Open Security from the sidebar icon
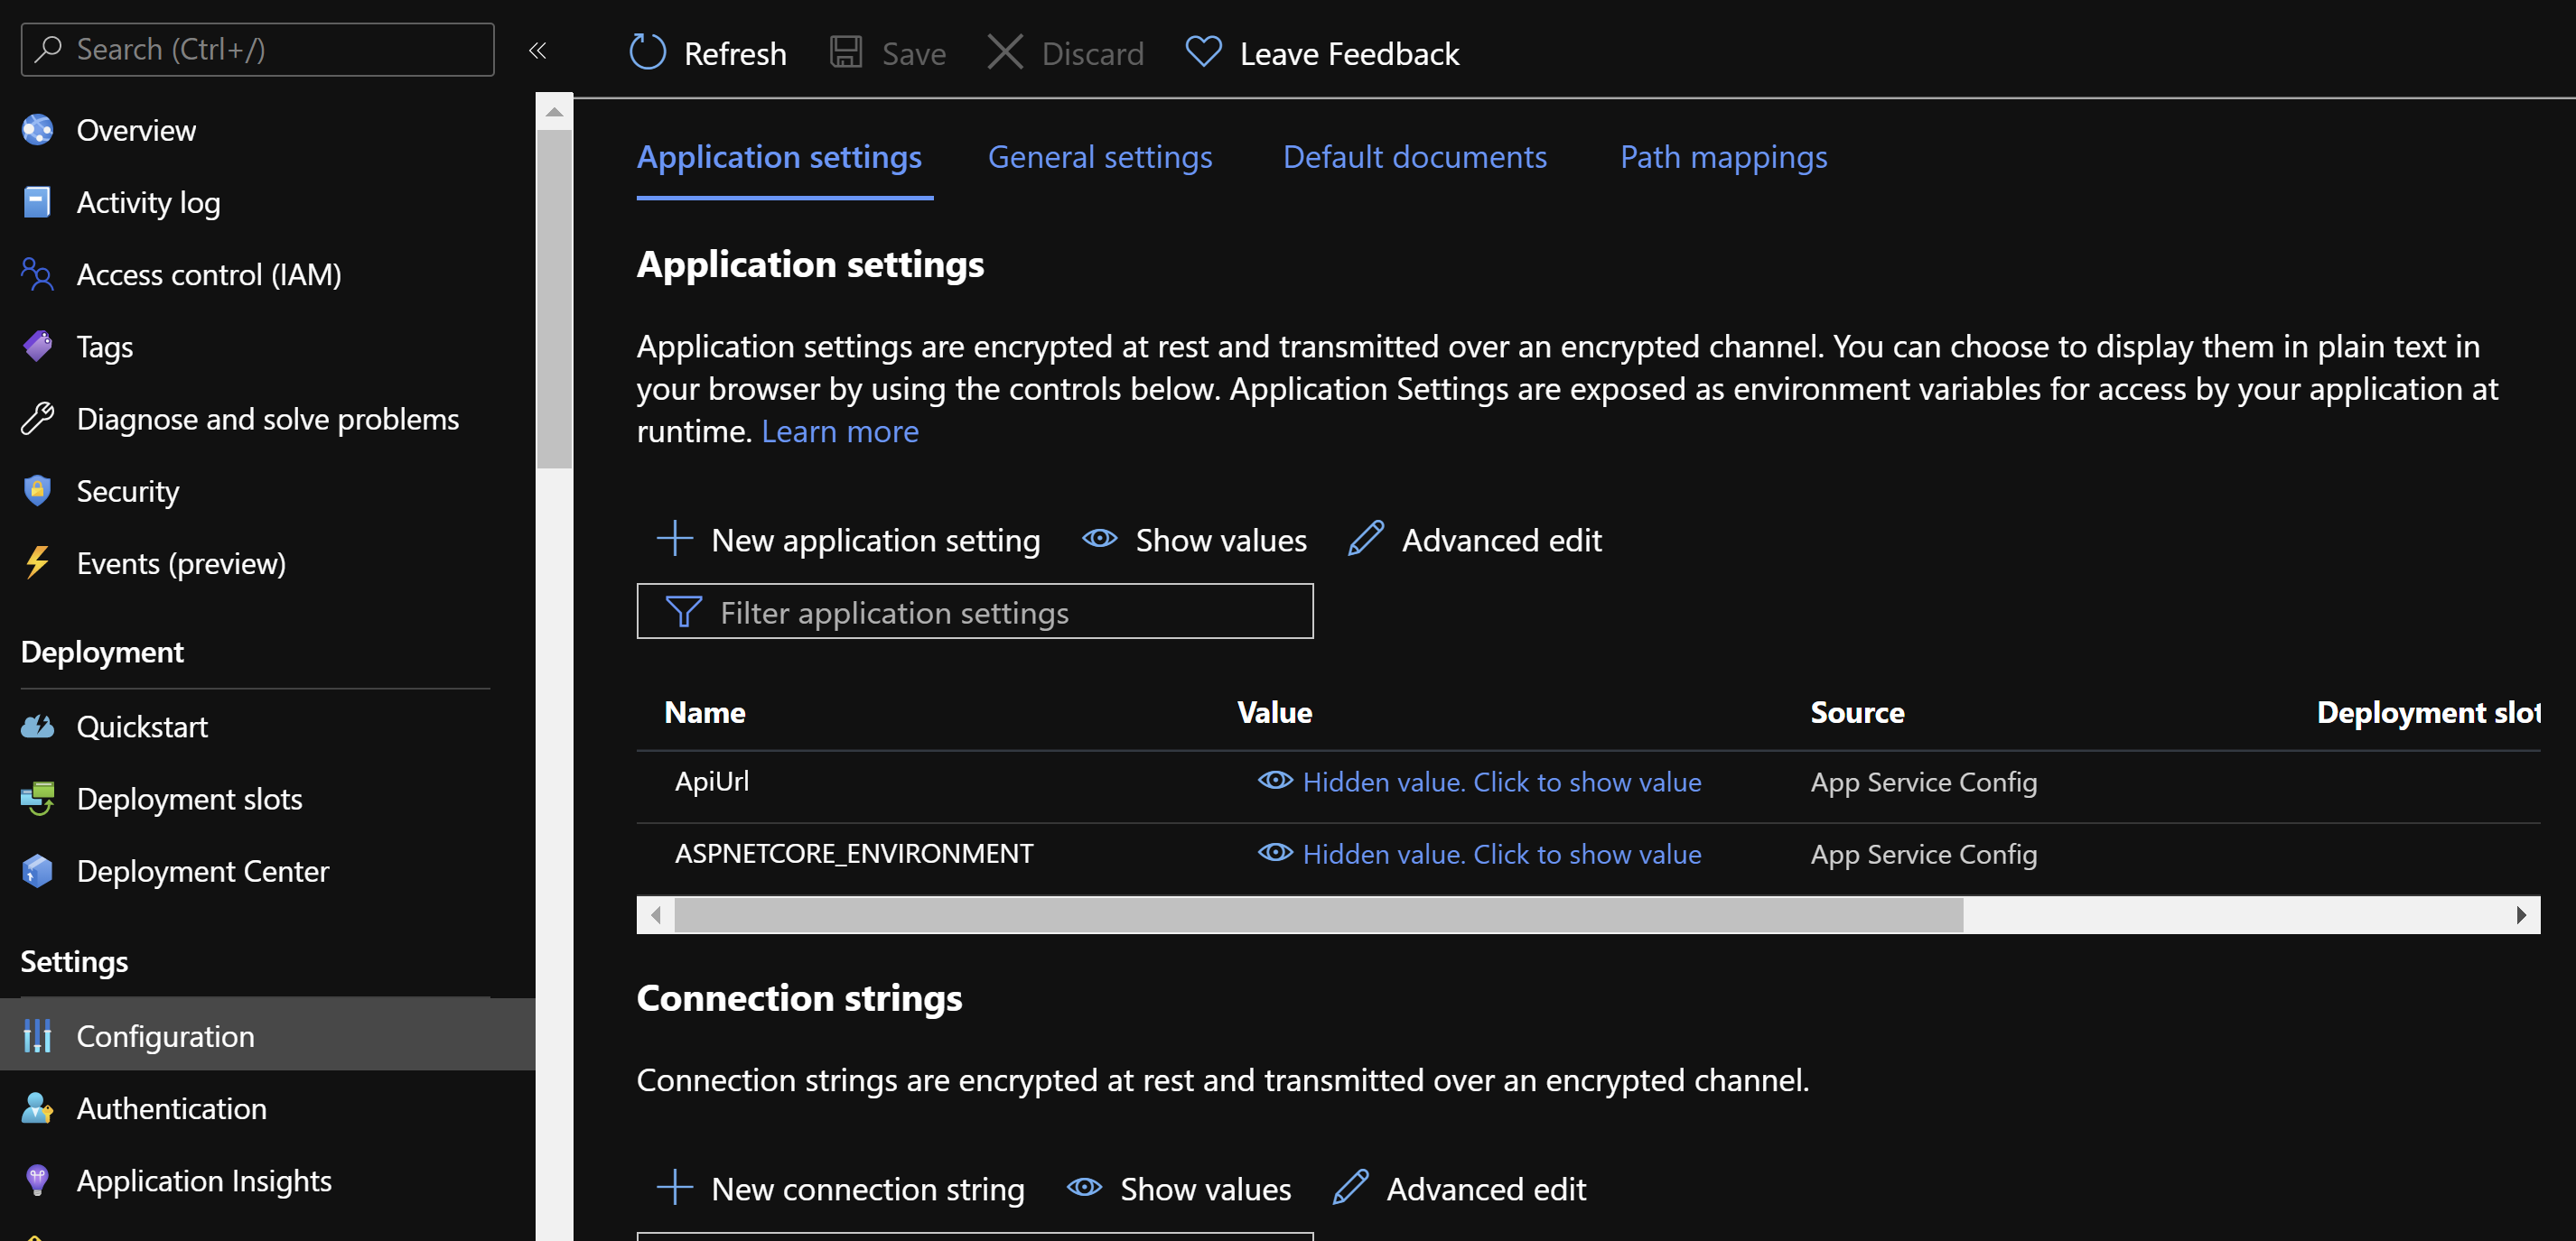The height and width of the screenshot is (1241, 2576). point(37,491)
